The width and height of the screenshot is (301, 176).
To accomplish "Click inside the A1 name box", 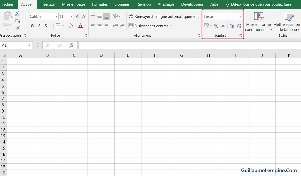I will pyautogui.click(x=14, y=45).
